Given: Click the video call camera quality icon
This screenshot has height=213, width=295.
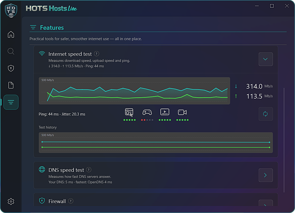Looking at the screenshot, I should [182, 112].
